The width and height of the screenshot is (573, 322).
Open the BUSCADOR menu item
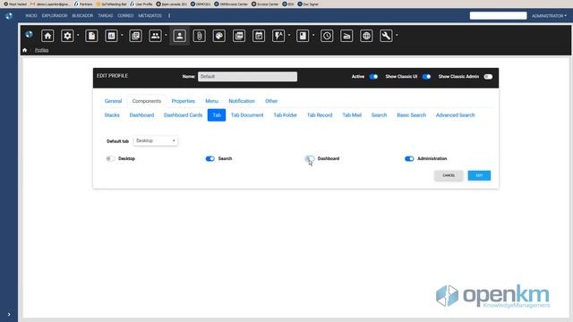[82, 16]
